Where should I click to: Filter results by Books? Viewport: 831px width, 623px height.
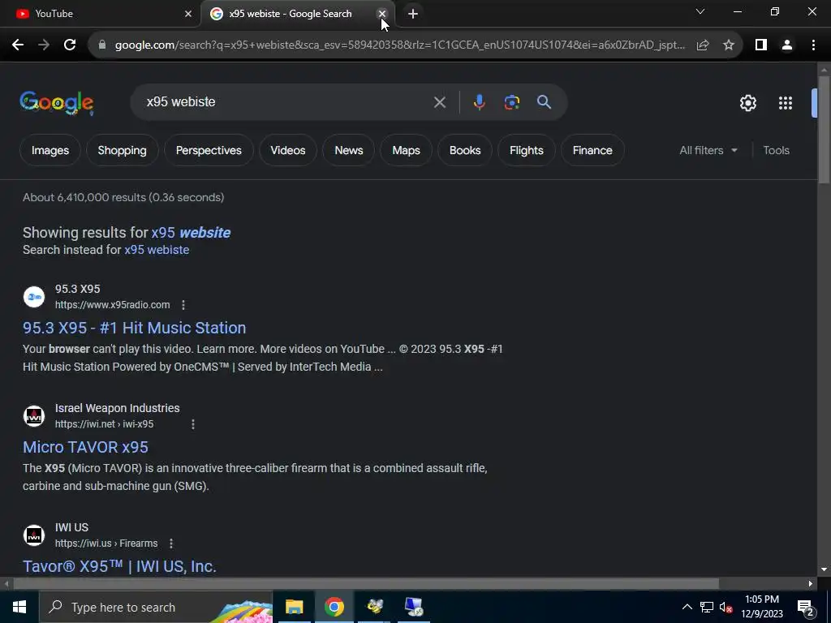tap(465, 150)
